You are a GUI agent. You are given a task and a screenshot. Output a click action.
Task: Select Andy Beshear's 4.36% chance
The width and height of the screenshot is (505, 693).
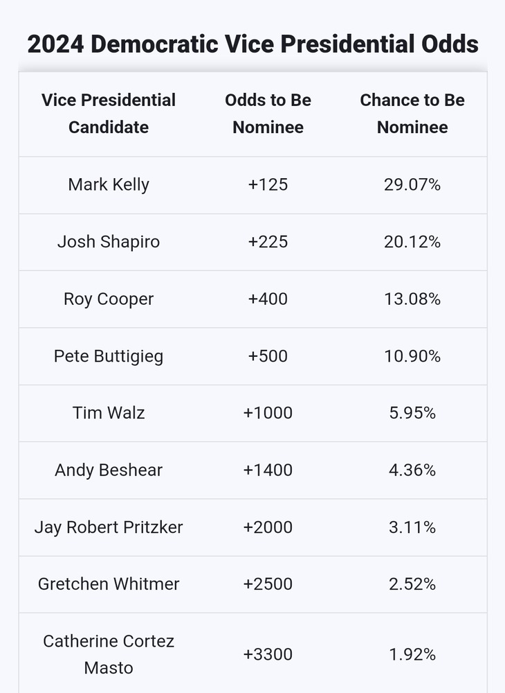coord(412,470)
